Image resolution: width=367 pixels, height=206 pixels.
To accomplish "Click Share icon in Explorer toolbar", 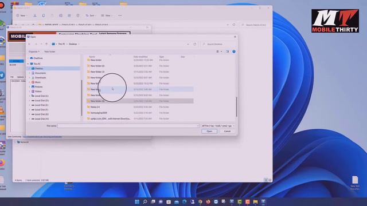I will (x=69, y=15).
